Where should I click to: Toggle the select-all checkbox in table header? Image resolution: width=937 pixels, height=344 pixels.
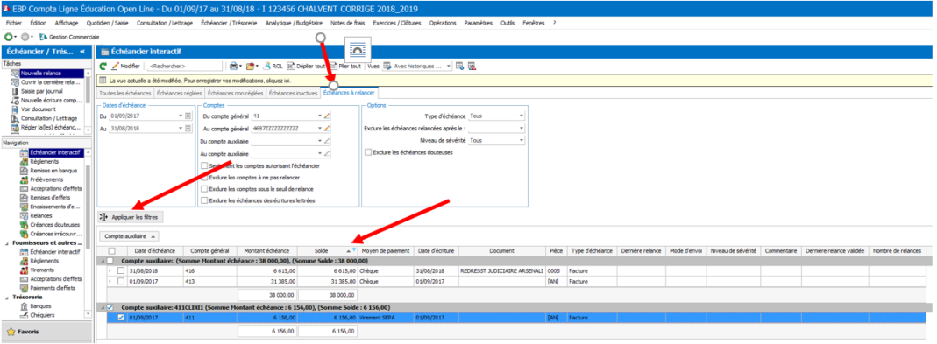coord(111,251)
